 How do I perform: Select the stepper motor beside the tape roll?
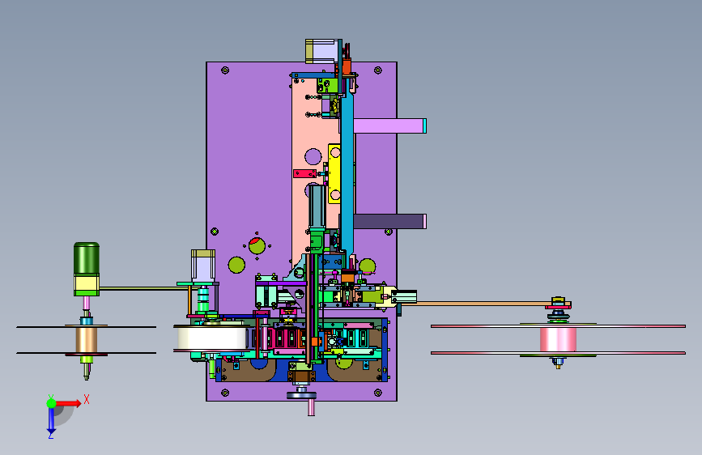point(202,266)
